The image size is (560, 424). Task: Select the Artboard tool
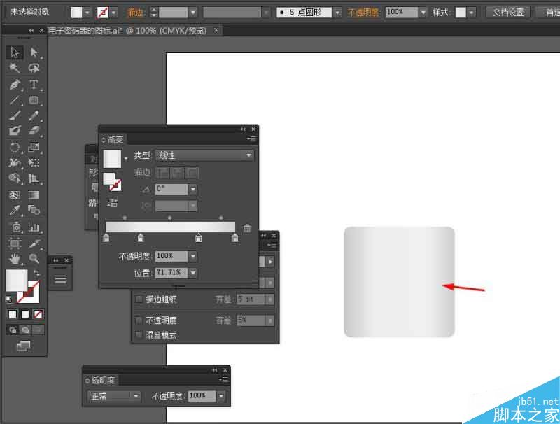click(15, 243)
